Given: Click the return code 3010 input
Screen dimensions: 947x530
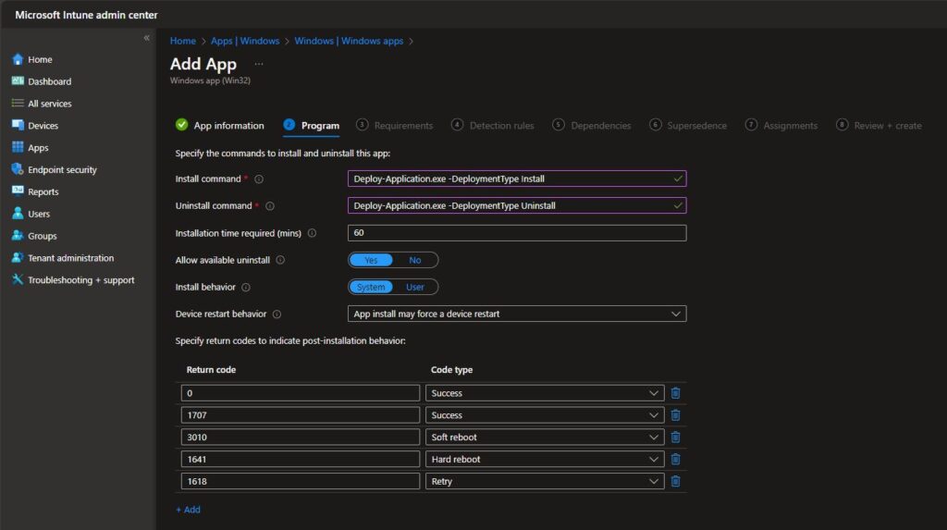Looking at the screenshot, I should point(301,437).
